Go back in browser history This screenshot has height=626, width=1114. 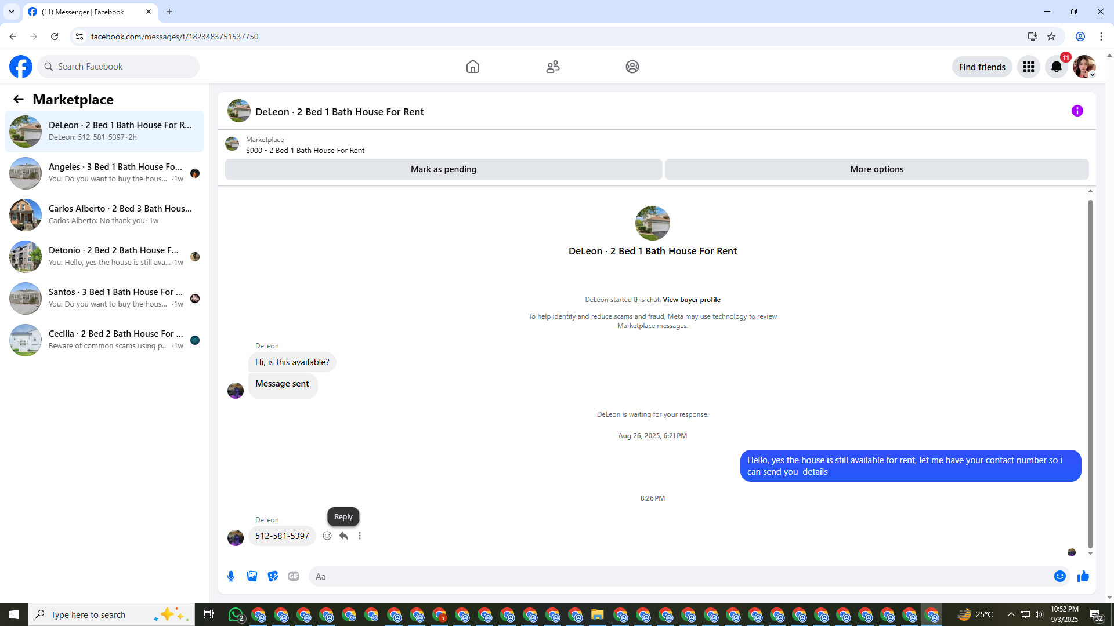click(x=13, y=37)
